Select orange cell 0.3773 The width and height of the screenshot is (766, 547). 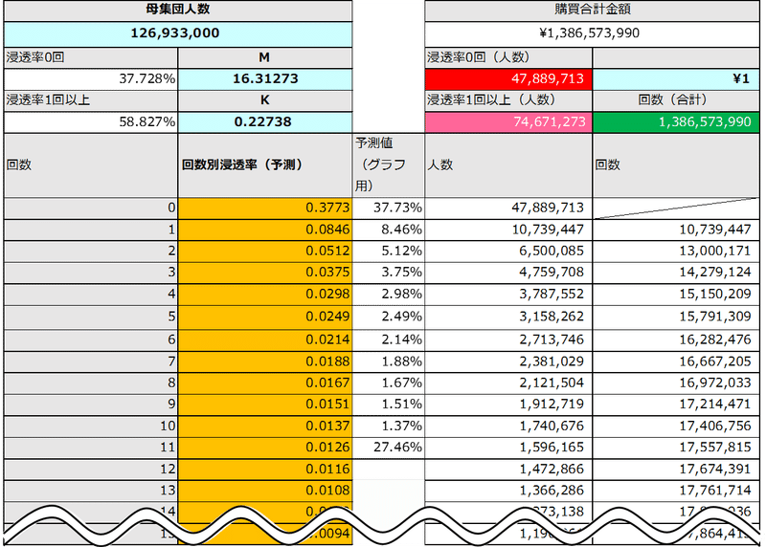click(265, 208)
